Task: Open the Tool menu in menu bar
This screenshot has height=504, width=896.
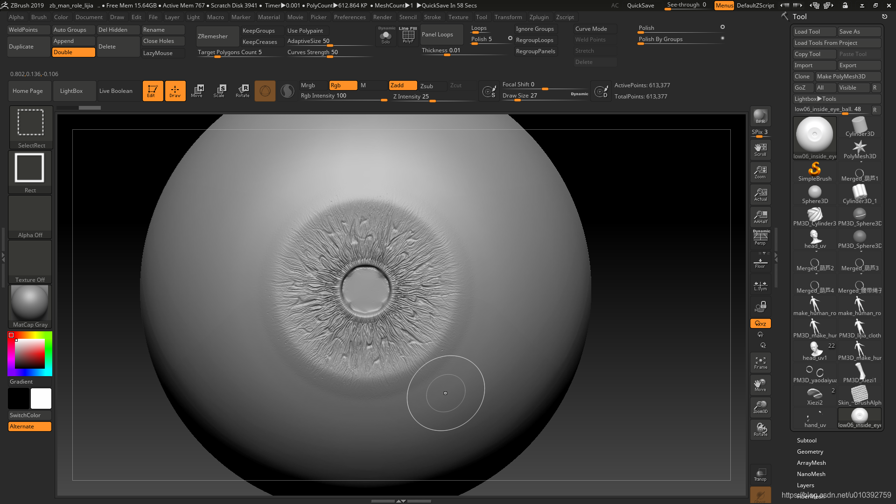Action: coord(482,17)
